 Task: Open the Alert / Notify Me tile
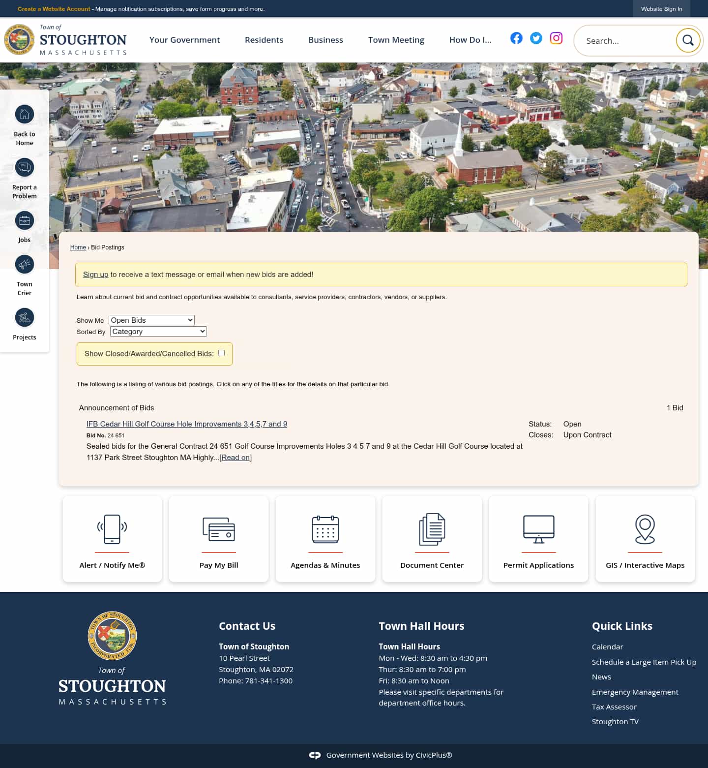(x=112, y=538)
